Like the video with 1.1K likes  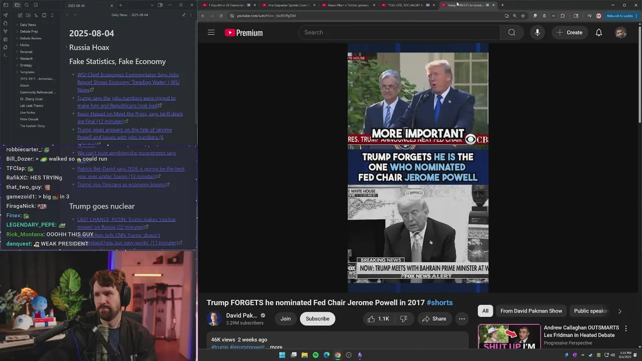click(x=378, y=319)
